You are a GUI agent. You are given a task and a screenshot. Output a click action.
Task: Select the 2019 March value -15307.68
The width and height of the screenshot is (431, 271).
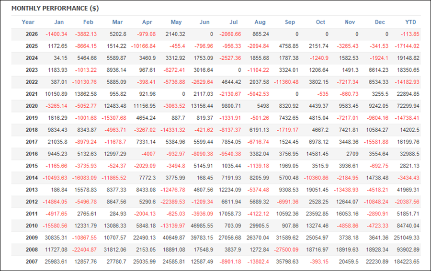click(114, 118)
